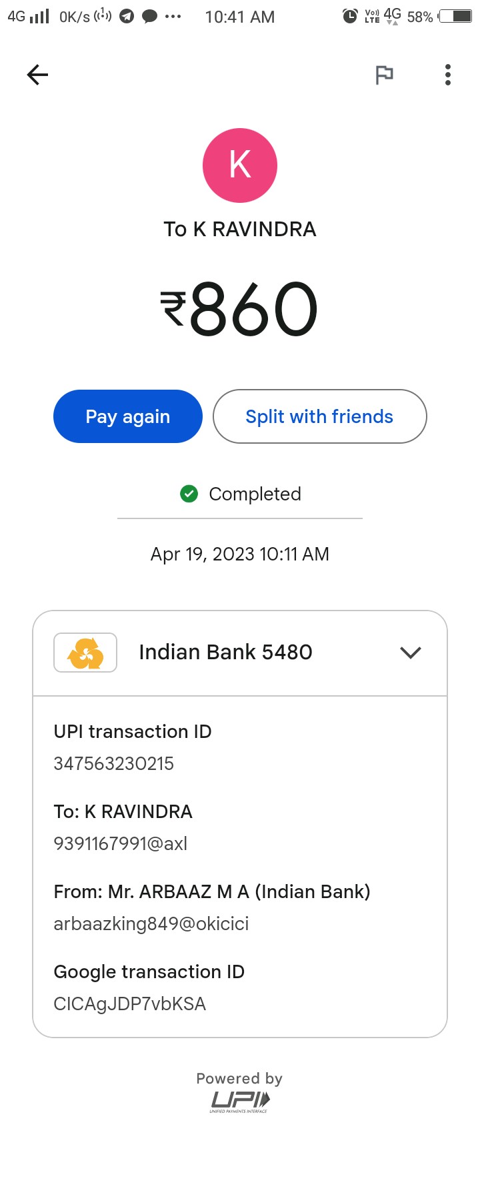
Task: Tap the arbaazking849@okicici UPI address
Action: [x=151, y=923]
